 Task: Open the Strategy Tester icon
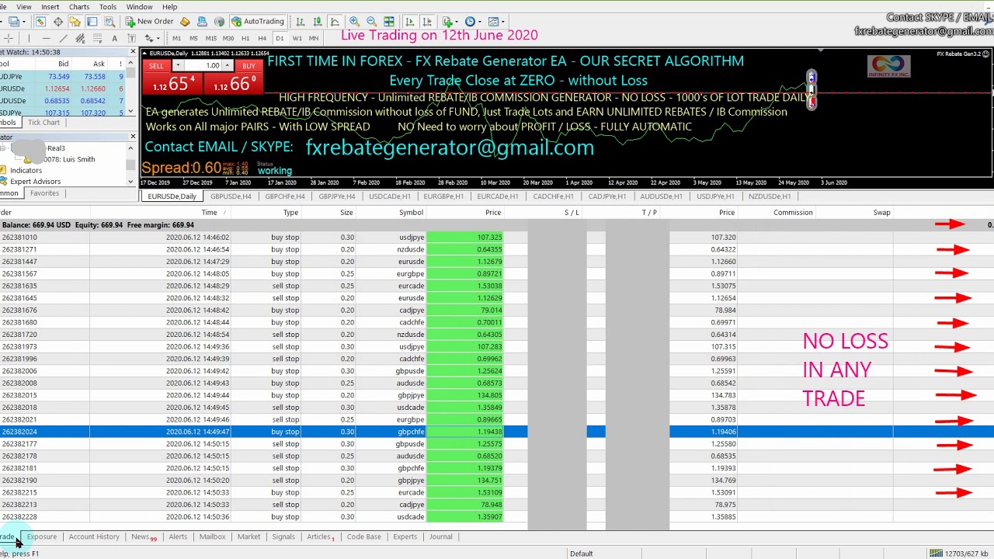coord(109,21)
